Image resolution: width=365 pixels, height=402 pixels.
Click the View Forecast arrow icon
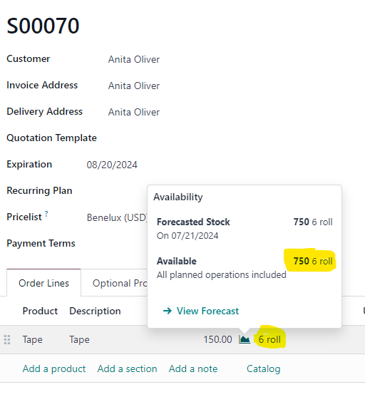168,311
